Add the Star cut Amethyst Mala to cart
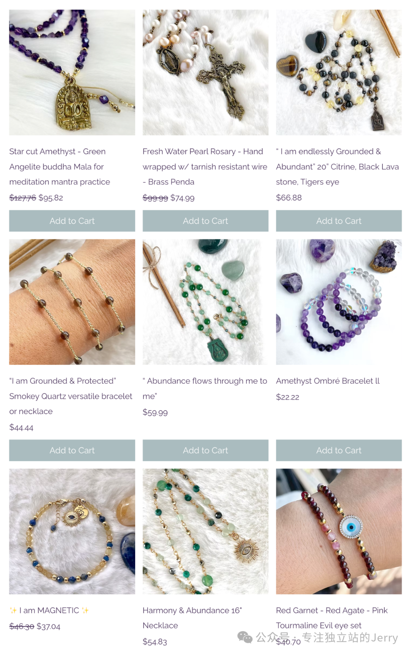 tap(72, 221)
